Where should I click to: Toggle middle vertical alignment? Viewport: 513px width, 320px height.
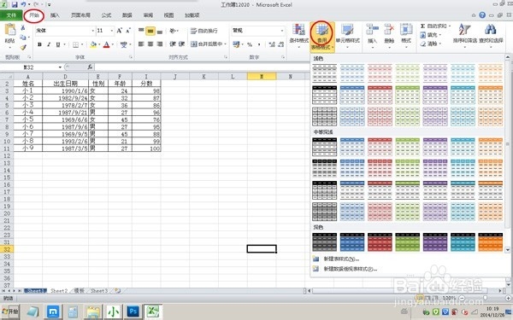coord(150,31)
